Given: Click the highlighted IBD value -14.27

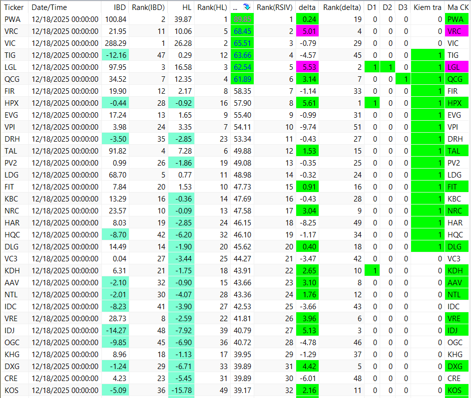Looking at the screenshot, I should (x=116, y=331).
